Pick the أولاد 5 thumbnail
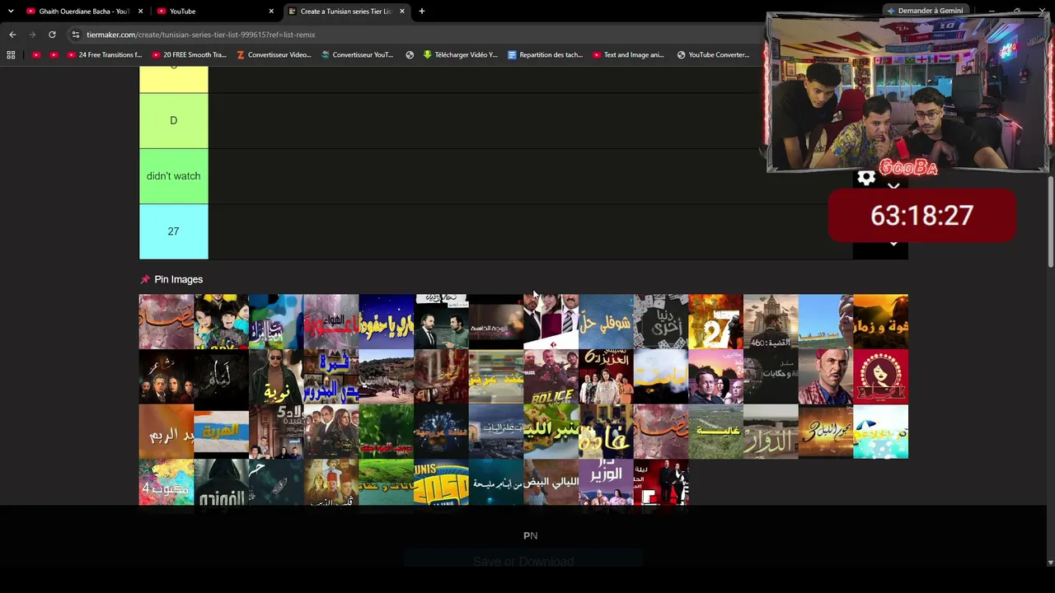1055x593 pixels. pos(276,432)
